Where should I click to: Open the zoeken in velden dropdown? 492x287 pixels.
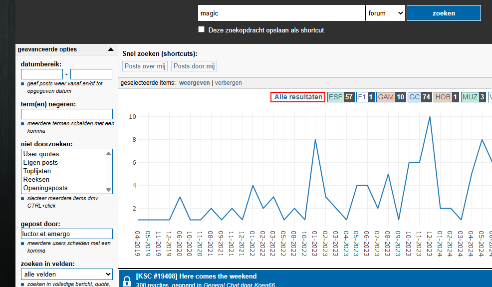coord(66,274)
